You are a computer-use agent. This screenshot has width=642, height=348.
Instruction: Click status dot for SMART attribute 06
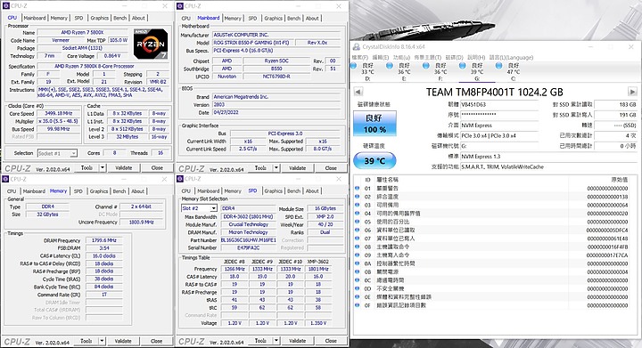click(x=357, y=230)
